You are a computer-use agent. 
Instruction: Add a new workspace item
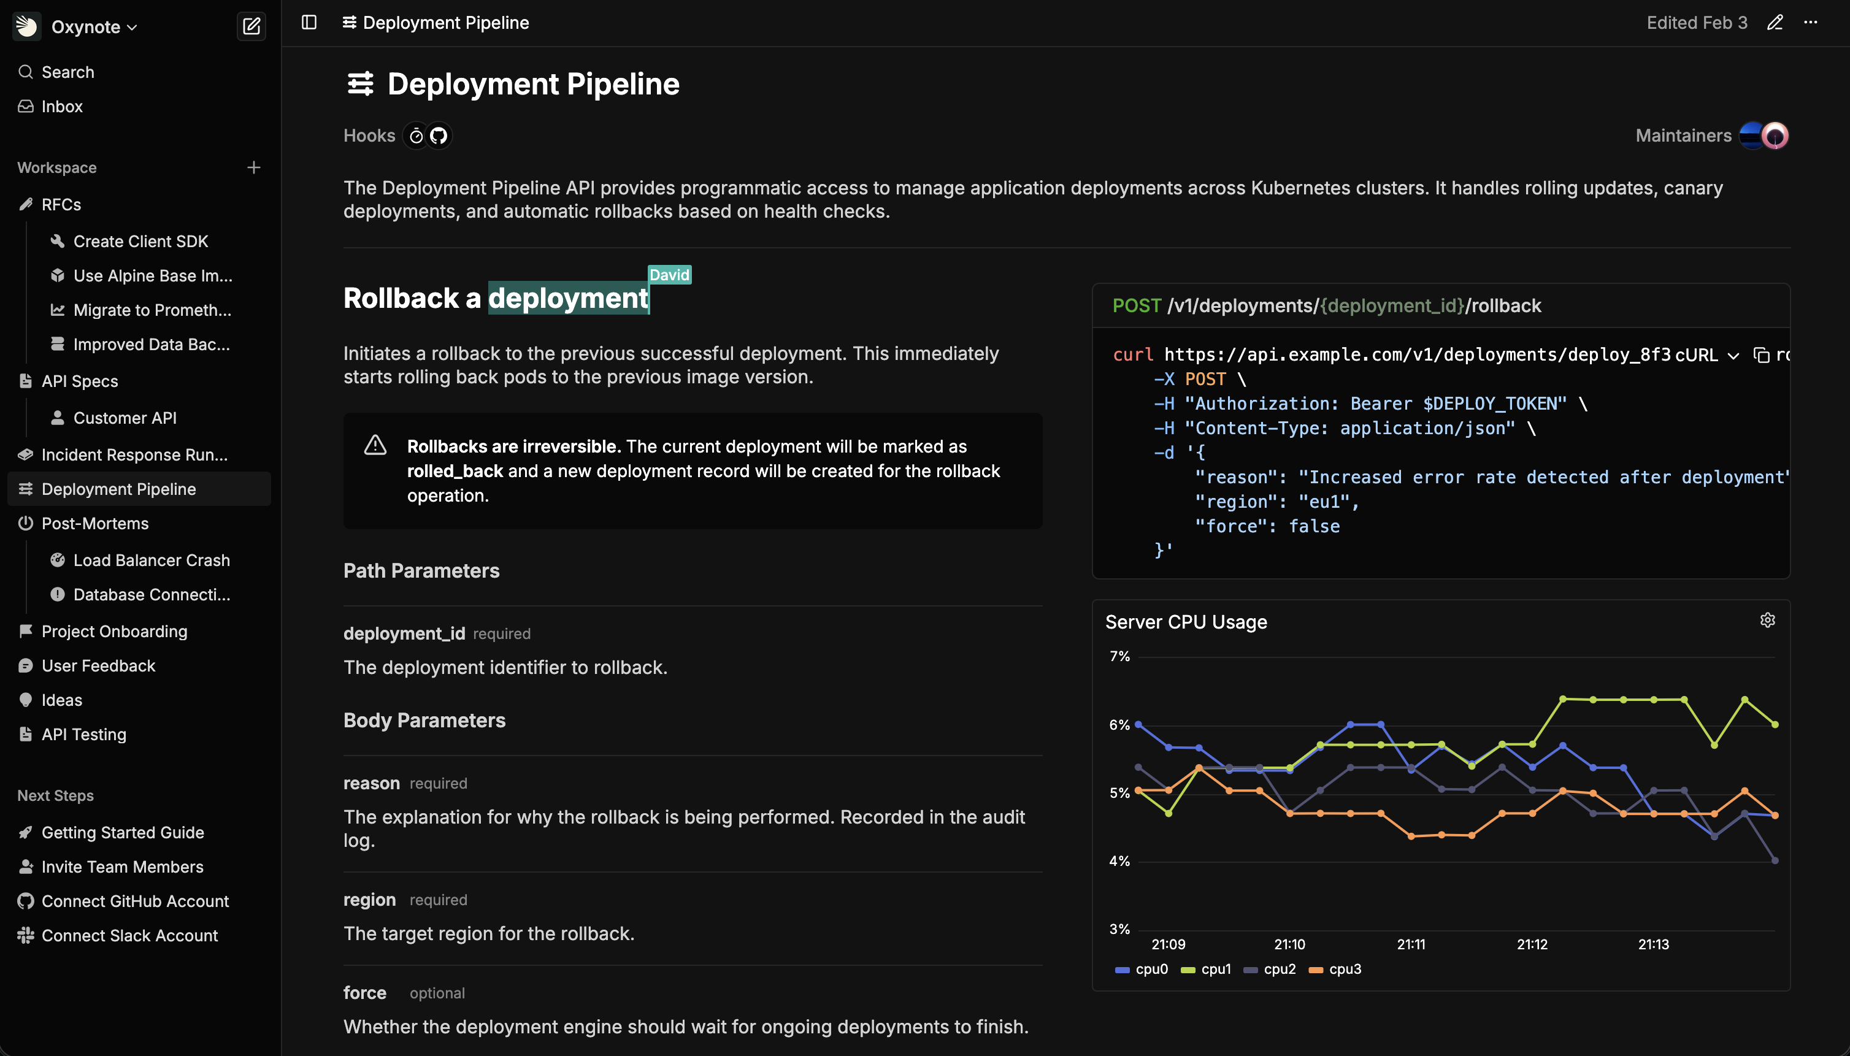click(x=253, y=167)
